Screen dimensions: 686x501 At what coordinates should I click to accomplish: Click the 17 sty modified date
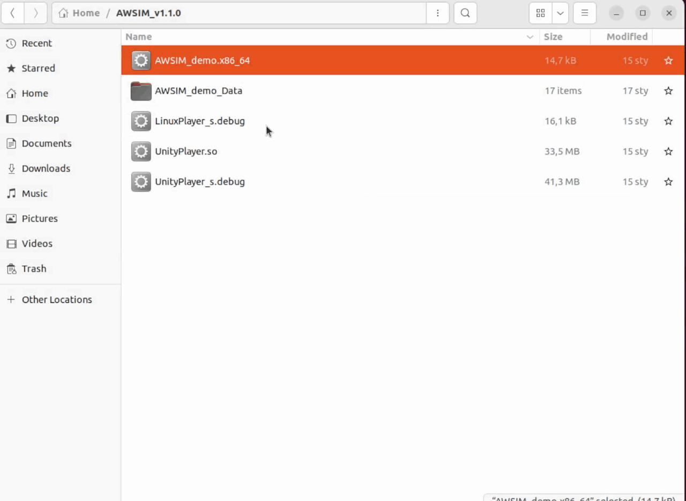point(635,91)
